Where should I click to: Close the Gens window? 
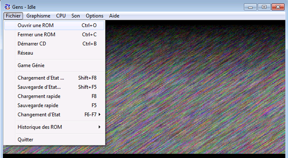tap(278, 7)
